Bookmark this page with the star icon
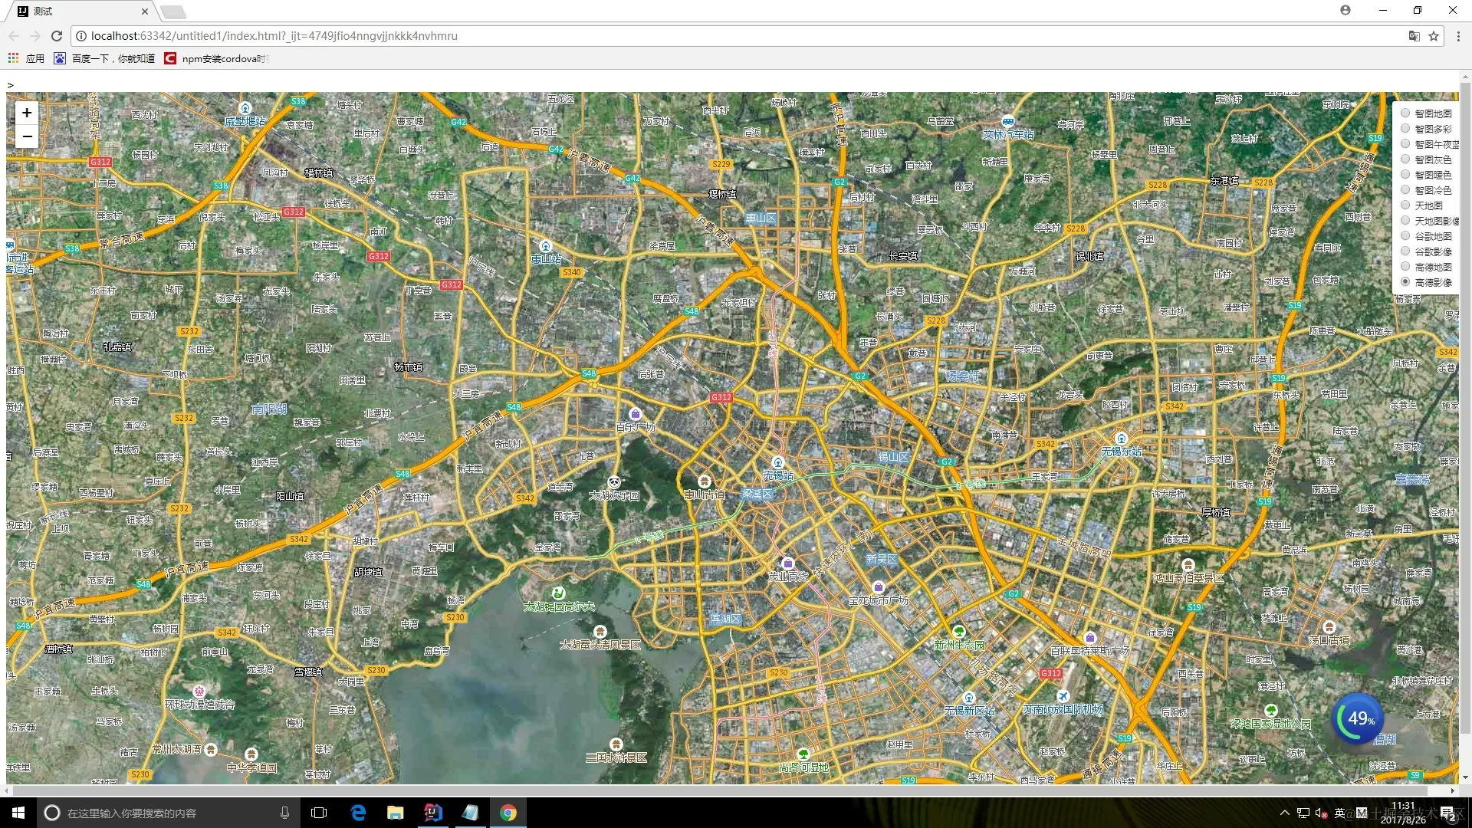This screenshot has width=1472, height=828. pos(1433,36)
